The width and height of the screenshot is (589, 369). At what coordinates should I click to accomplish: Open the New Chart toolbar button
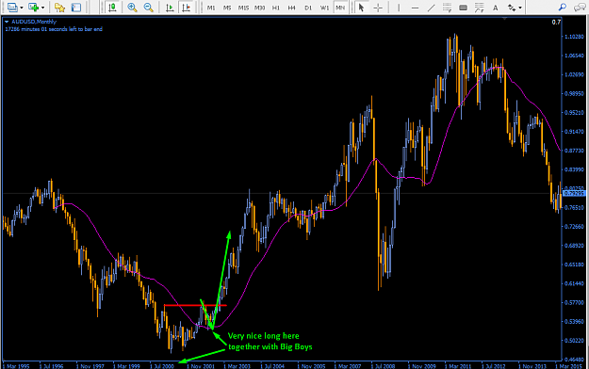(12, 8)
